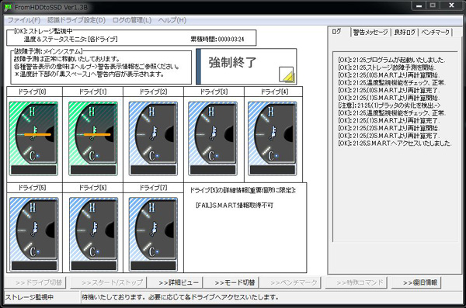Open the ログの管理(L) menu

[132, 20]
